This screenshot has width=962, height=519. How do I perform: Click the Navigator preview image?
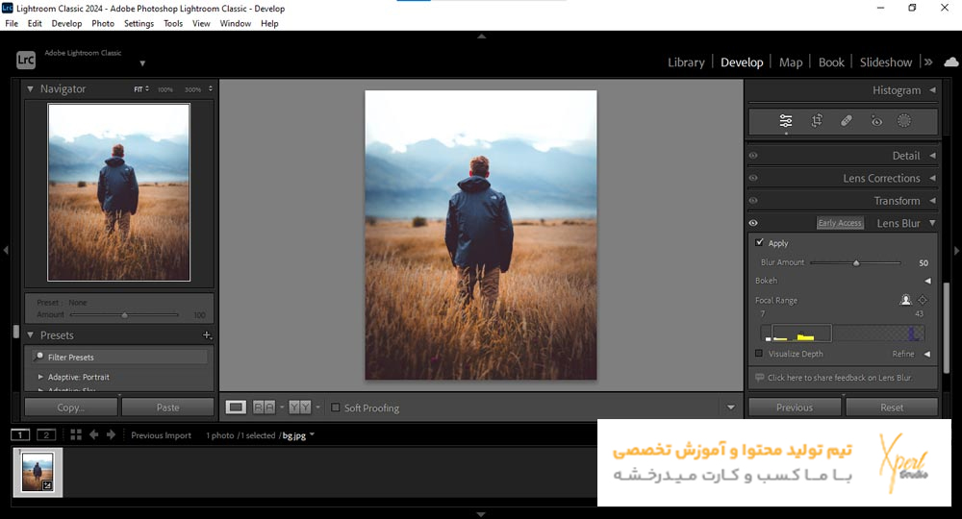click(x=119, y=192)
